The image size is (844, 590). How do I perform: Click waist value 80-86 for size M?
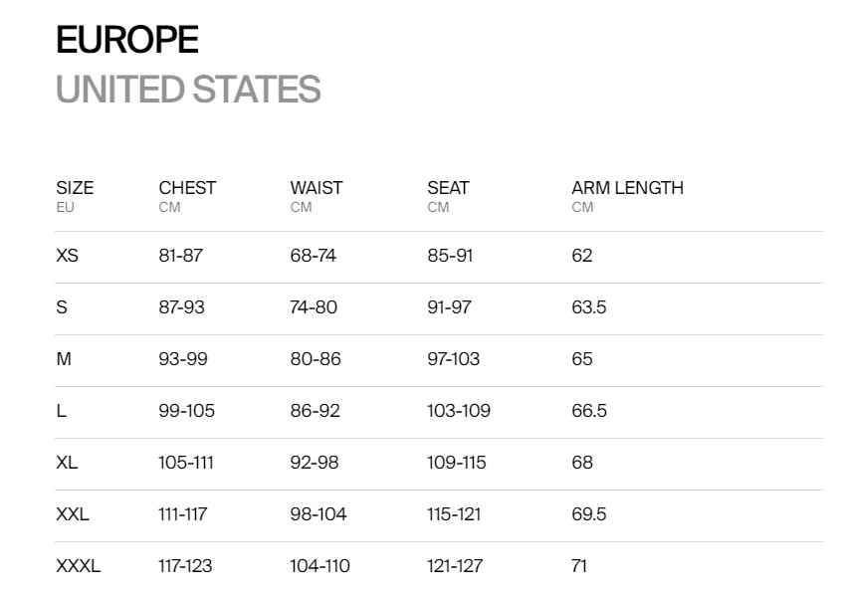point(316,358)
